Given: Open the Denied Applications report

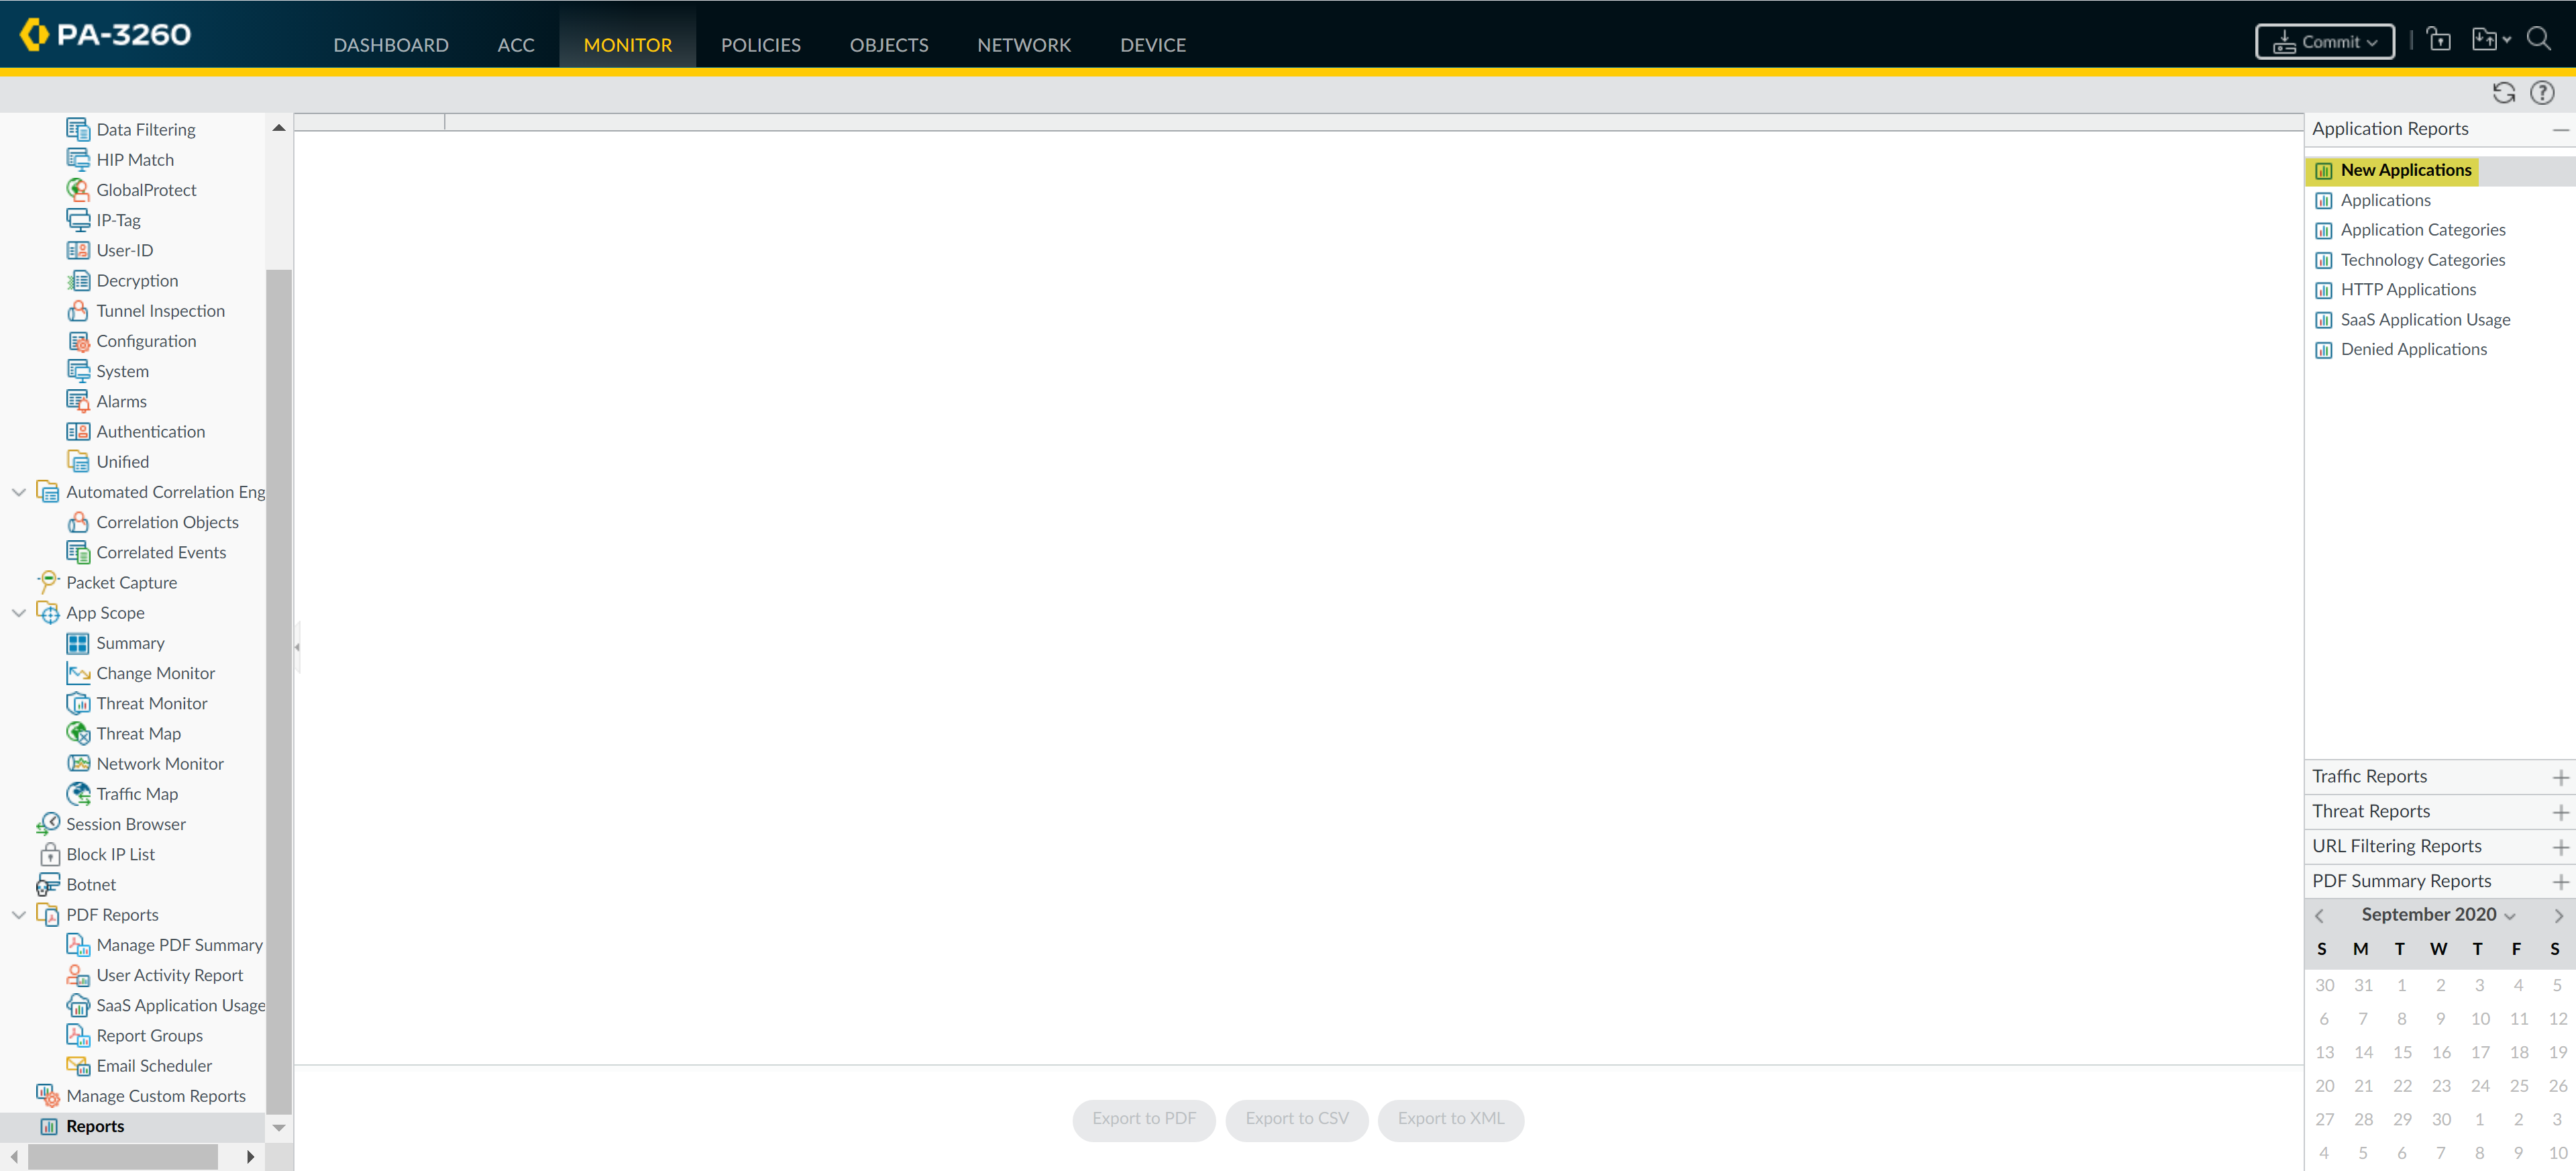Looking at the screenshot, I should click(x=2413, y=349).
